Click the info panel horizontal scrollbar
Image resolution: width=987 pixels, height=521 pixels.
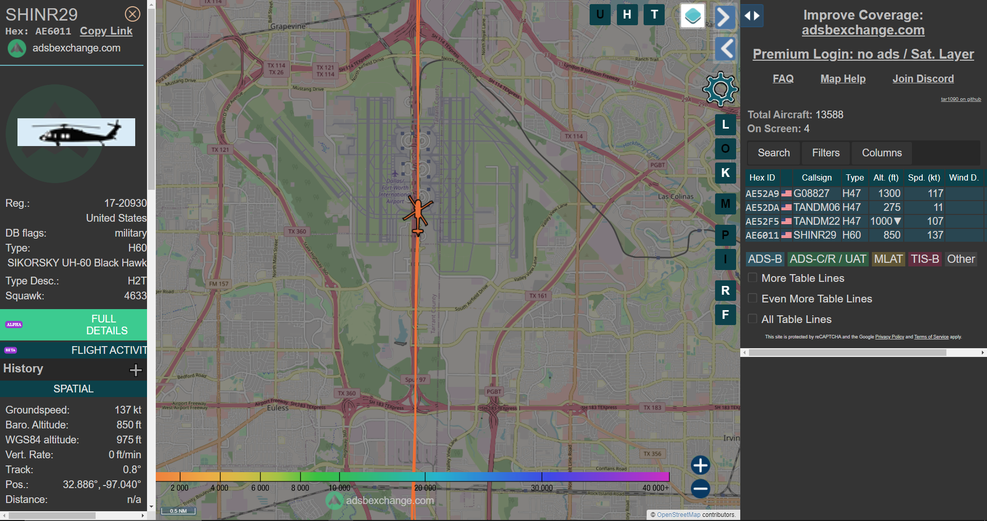point(52,515)
